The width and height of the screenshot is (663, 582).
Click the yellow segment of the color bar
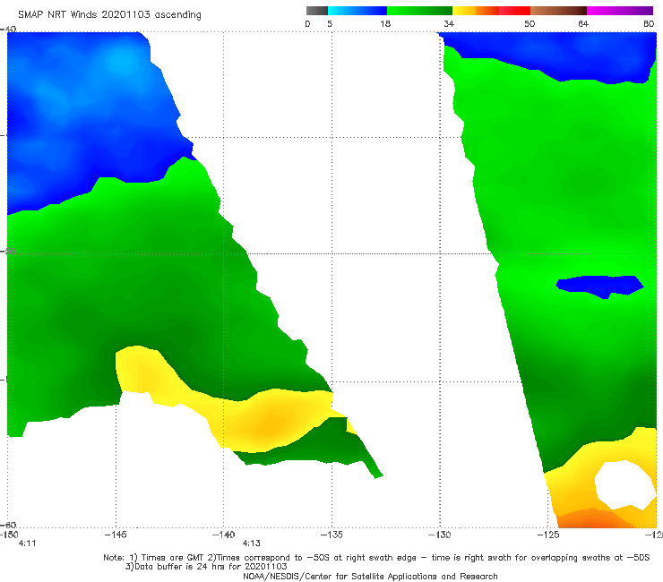(464, 11)
